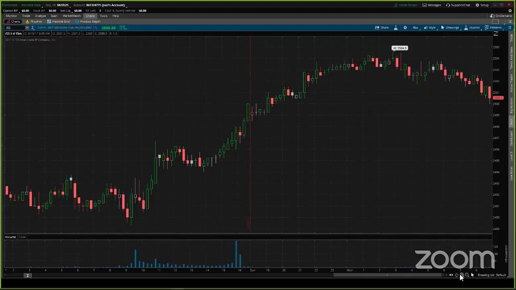Open the Dashboard sidebar tab

pyautogui.click(x=511, y=138)
